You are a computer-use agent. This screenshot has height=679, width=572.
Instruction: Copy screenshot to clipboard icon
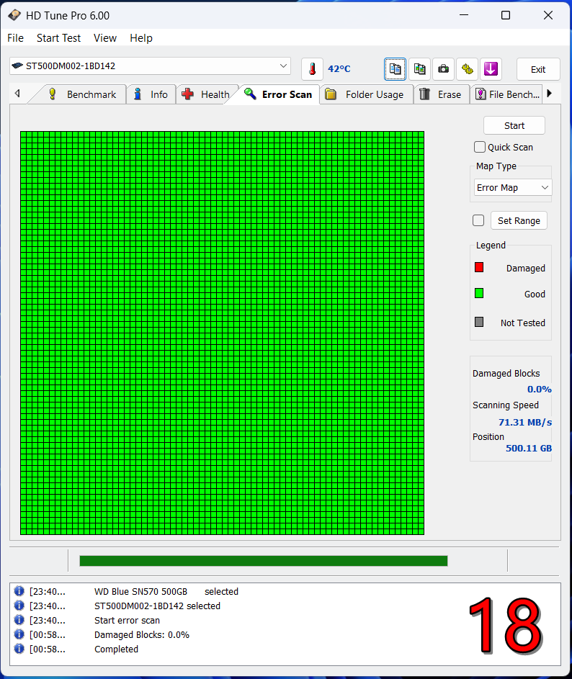coord(419,69)
